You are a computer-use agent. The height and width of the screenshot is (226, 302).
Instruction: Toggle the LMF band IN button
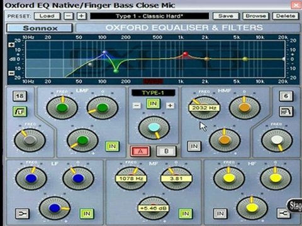pyautogui.click(x=112, y=146)
